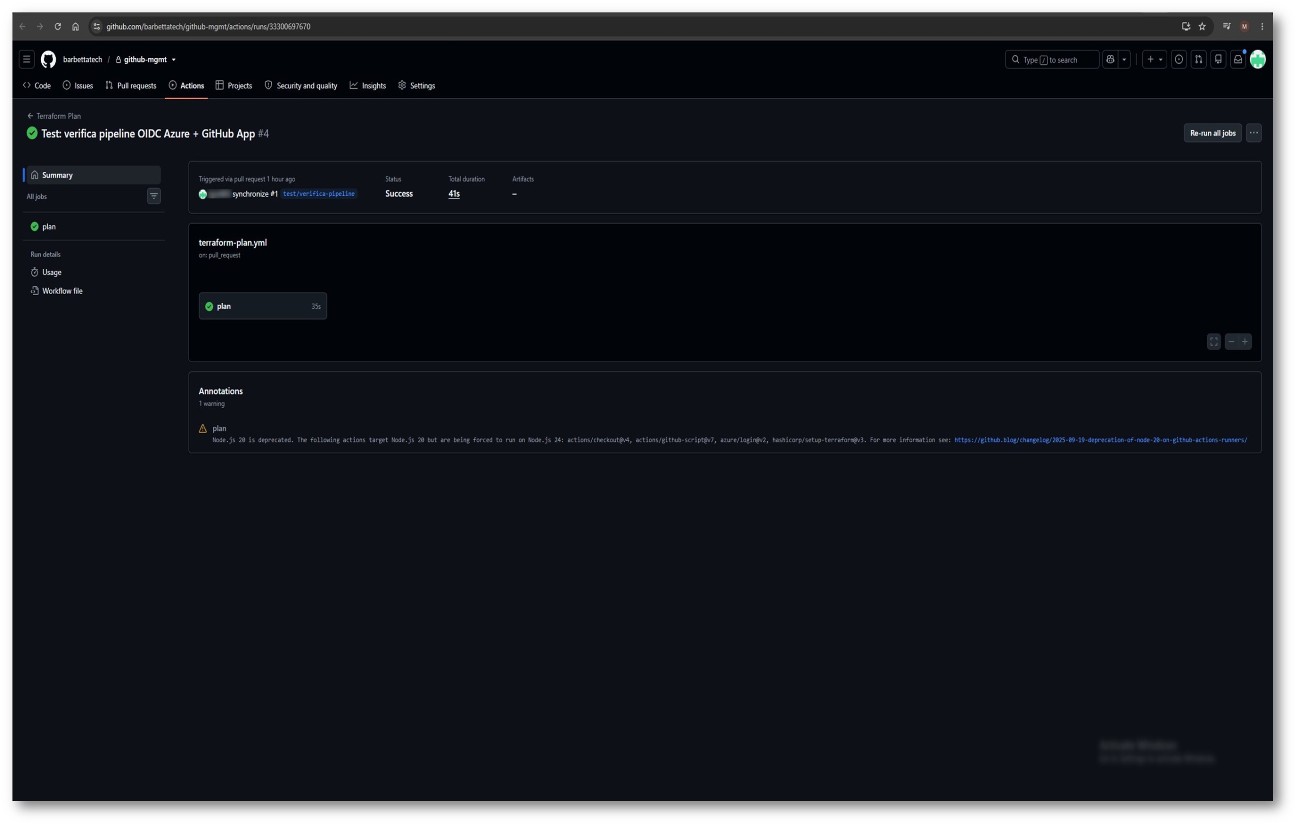Viewport: 1298px width, 826px height.
Task: Click the warning icon beside plan annotation
Action: pos(203,428)
